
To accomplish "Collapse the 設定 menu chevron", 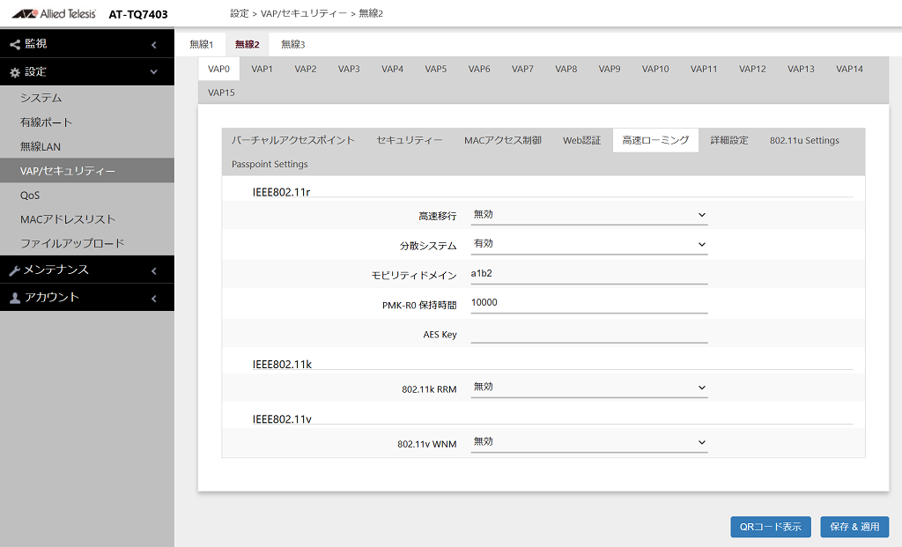I will tap(153, 72).
